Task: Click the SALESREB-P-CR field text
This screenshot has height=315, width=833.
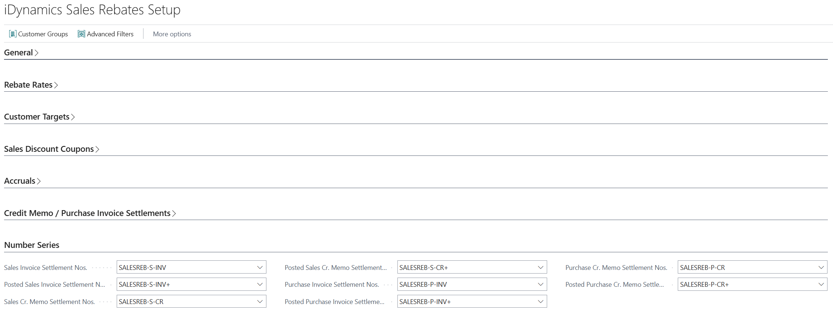Action: tap(702, 268)
